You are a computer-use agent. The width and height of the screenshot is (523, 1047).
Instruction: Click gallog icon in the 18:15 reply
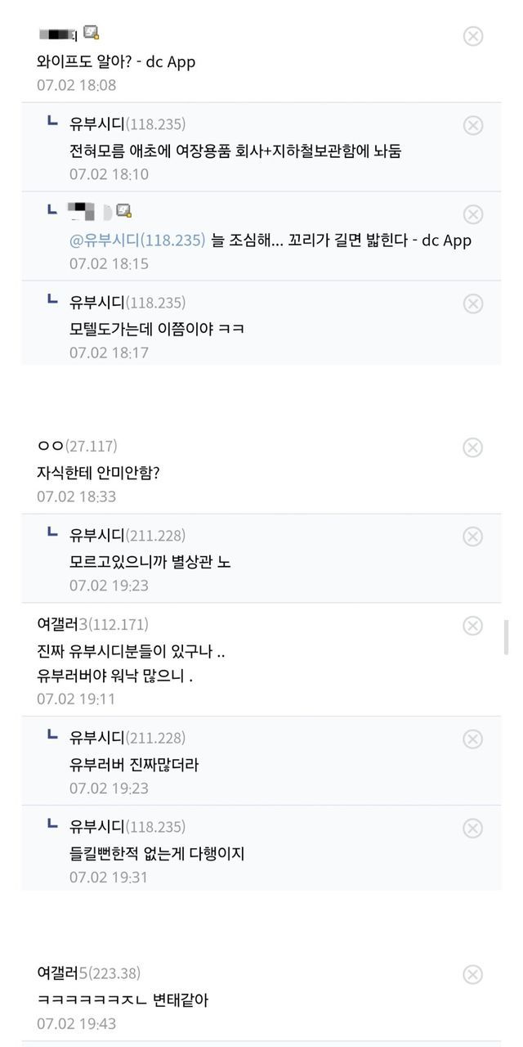123,211
